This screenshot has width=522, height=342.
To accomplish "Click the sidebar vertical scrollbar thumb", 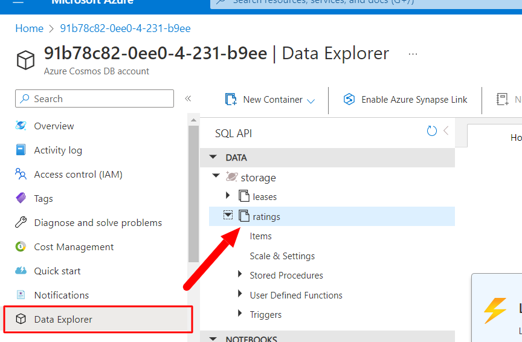I will 193,194.
